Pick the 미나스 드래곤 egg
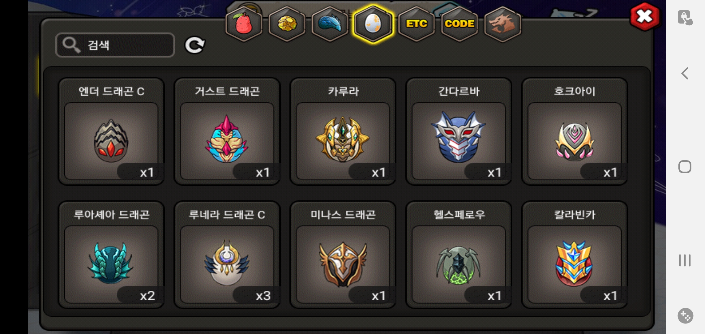The image size is (705, 334). tap(343, 255)
